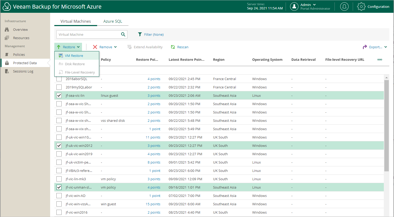
Task: Click the 'vss shared disk' policy cell
Action: [113, 120]
